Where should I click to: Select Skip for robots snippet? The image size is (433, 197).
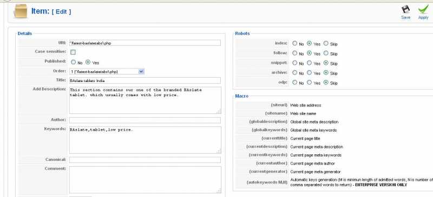pyautogui.click(x=326, y=63)
